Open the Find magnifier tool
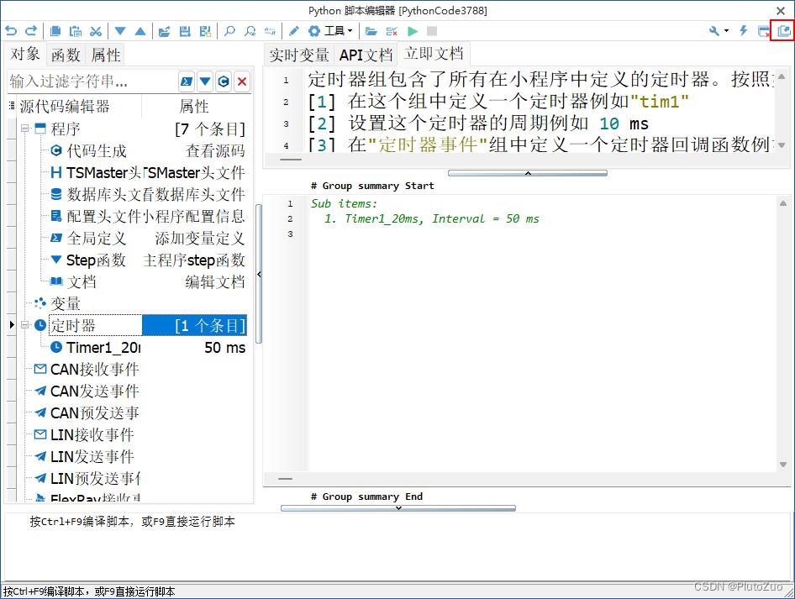The width and height of the screenshot is (795, 599). [x=229, y=31]
